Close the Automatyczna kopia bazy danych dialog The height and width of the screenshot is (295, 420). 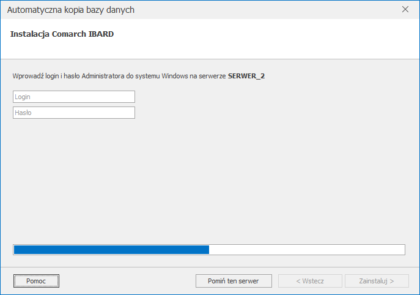click(405, 9)
